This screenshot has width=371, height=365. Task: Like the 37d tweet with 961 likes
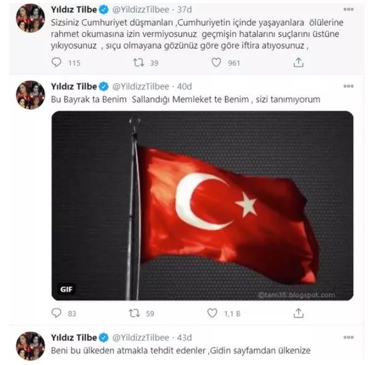[x=216, y=63]
